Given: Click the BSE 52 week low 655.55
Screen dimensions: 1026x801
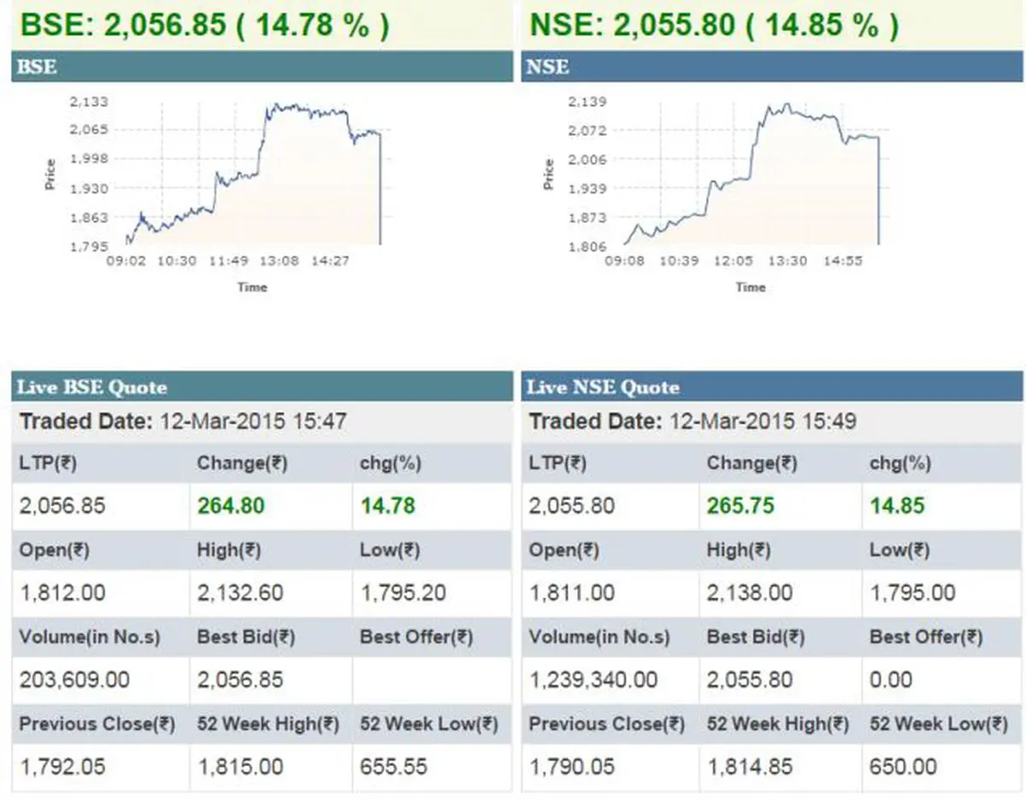Looking at the screenshot, I should click(x=393, y=767).
